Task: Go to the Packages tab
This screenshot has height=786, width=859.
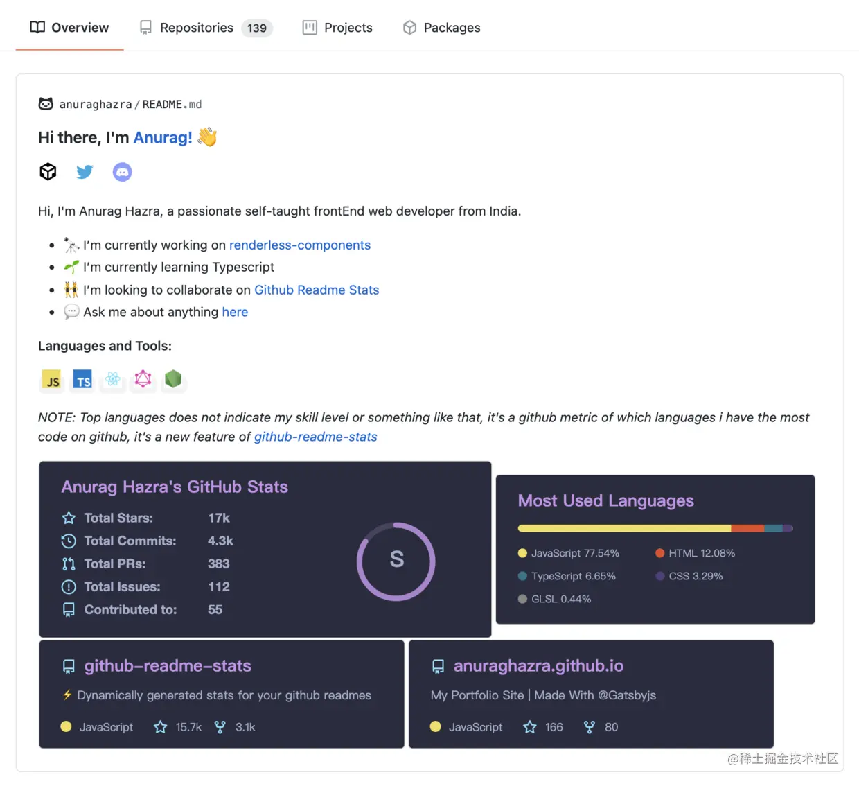Action: (441, 28)
